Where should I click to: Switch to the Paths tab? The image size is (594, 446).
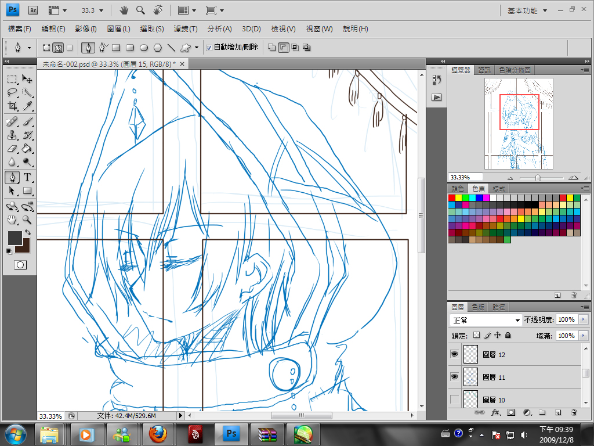coord(498,307)
